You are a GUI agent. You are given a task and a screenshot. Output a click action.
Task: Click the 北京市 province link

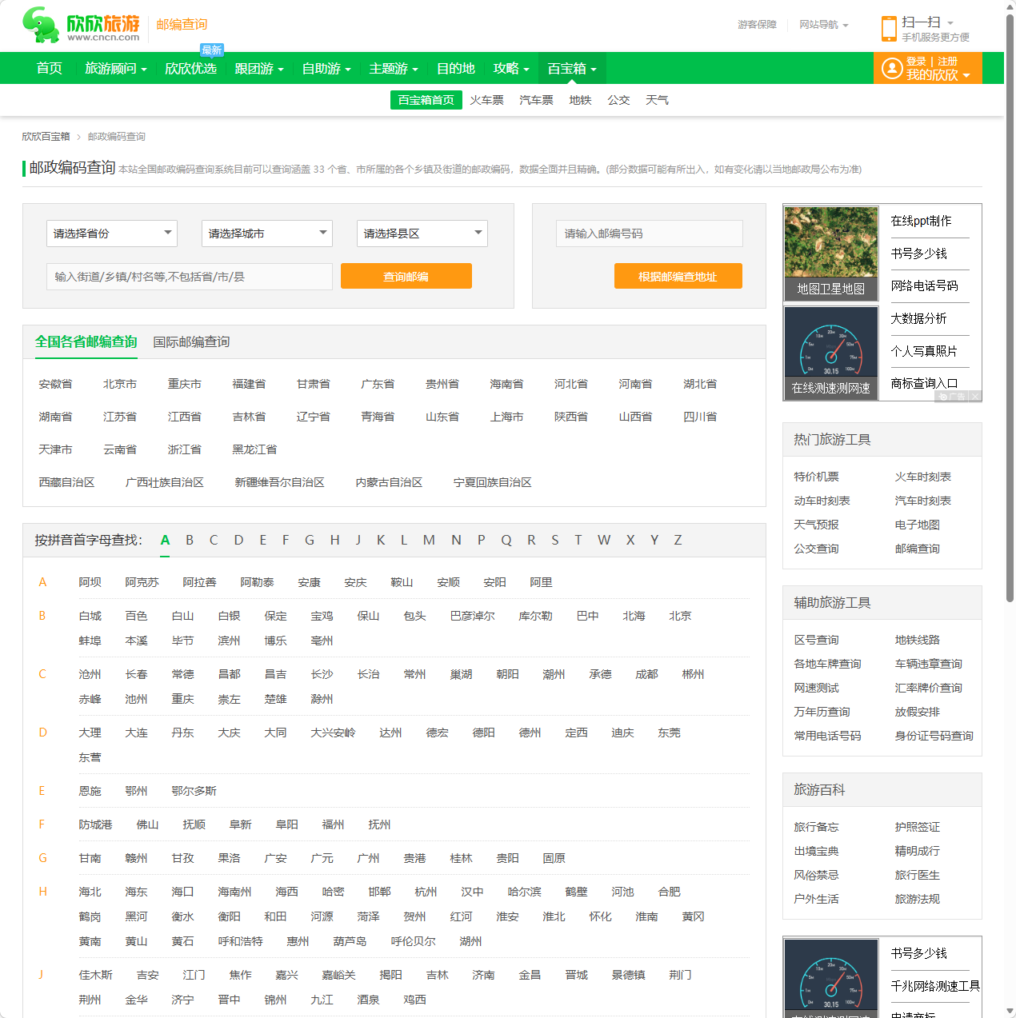tap(119, 383)
